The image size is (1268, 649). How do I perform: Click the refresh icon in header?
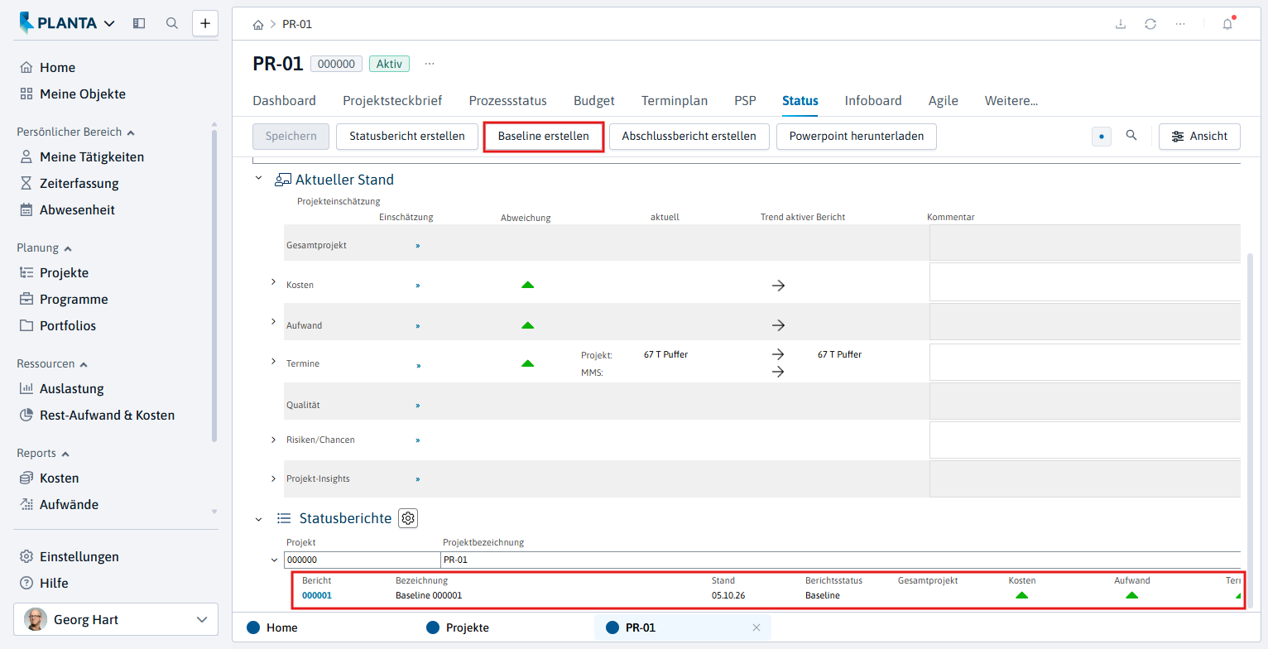point(1150,24)
